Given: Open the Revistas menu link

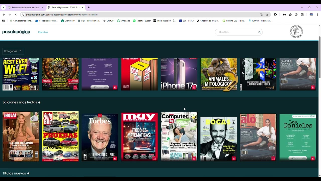Looking at the screenshot, I should tap(43, 32).
